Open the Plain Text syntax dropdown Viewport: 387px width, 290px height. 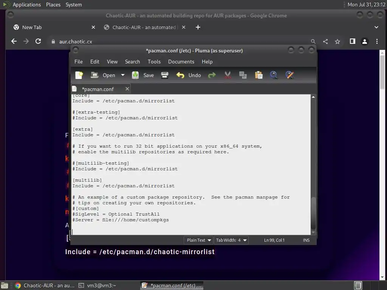(199, 240)
